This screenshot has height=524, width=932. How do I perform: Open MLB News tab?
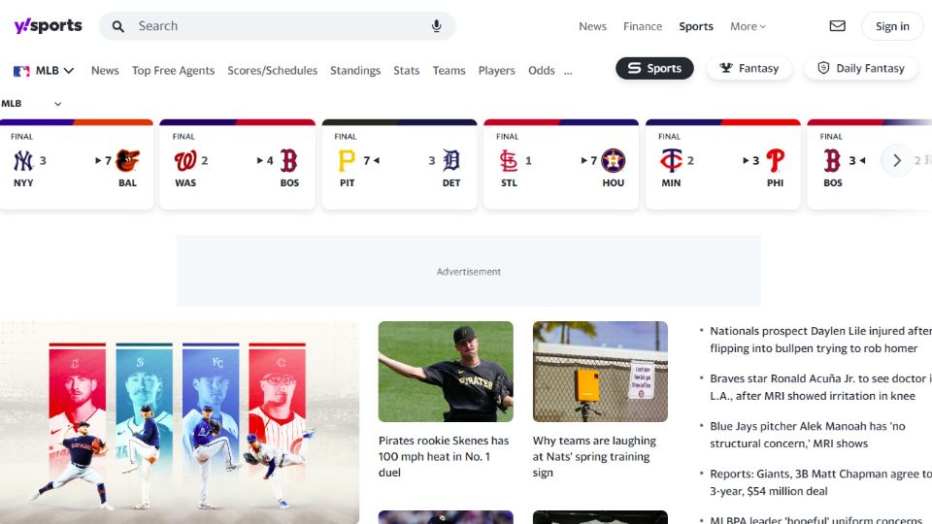tap(105, 71)
